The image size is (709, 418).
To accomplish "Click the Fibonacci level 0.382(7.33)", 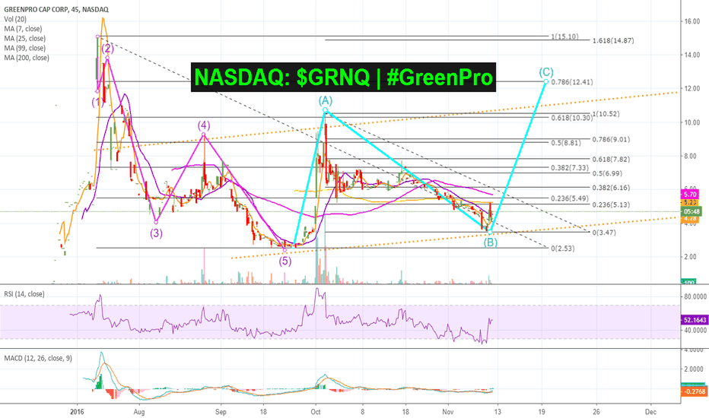I will point(570,168).
